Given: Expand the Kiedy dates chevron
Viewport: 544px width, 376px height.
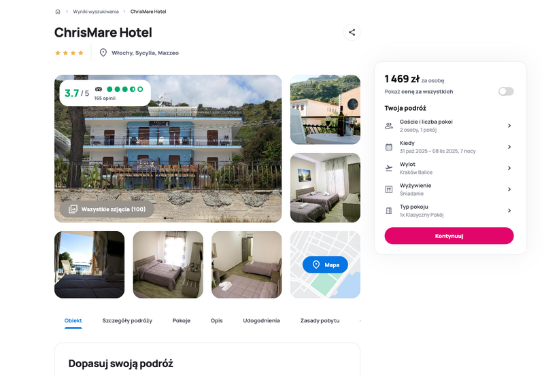Looking at the screenshot, I should [x=509, y=147].
